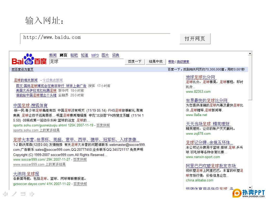Open 百度快照 for sports.sohu.com result
Screen dimensions: 266x199
(103, 125)
